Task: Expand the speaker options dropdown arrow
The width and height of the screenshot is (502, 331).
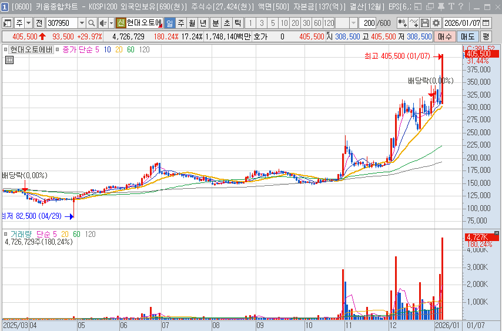Action: tap(112, 23)
